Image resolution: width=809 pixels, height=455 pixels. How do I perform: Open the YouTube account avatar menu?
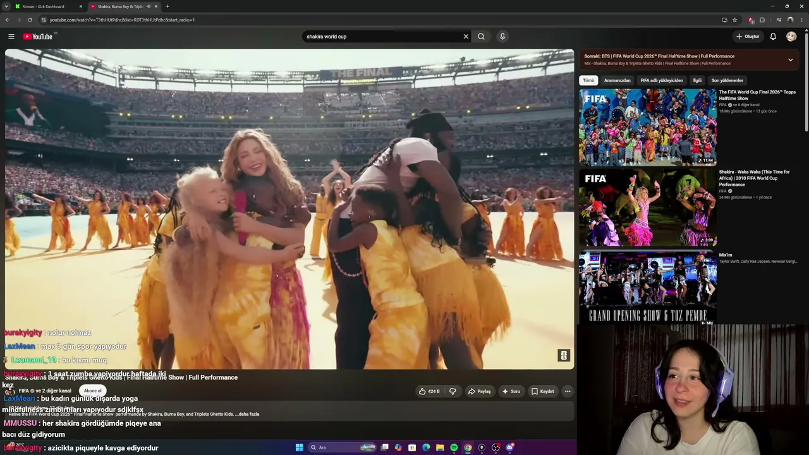pyautogui.click(x=791, y=37)
